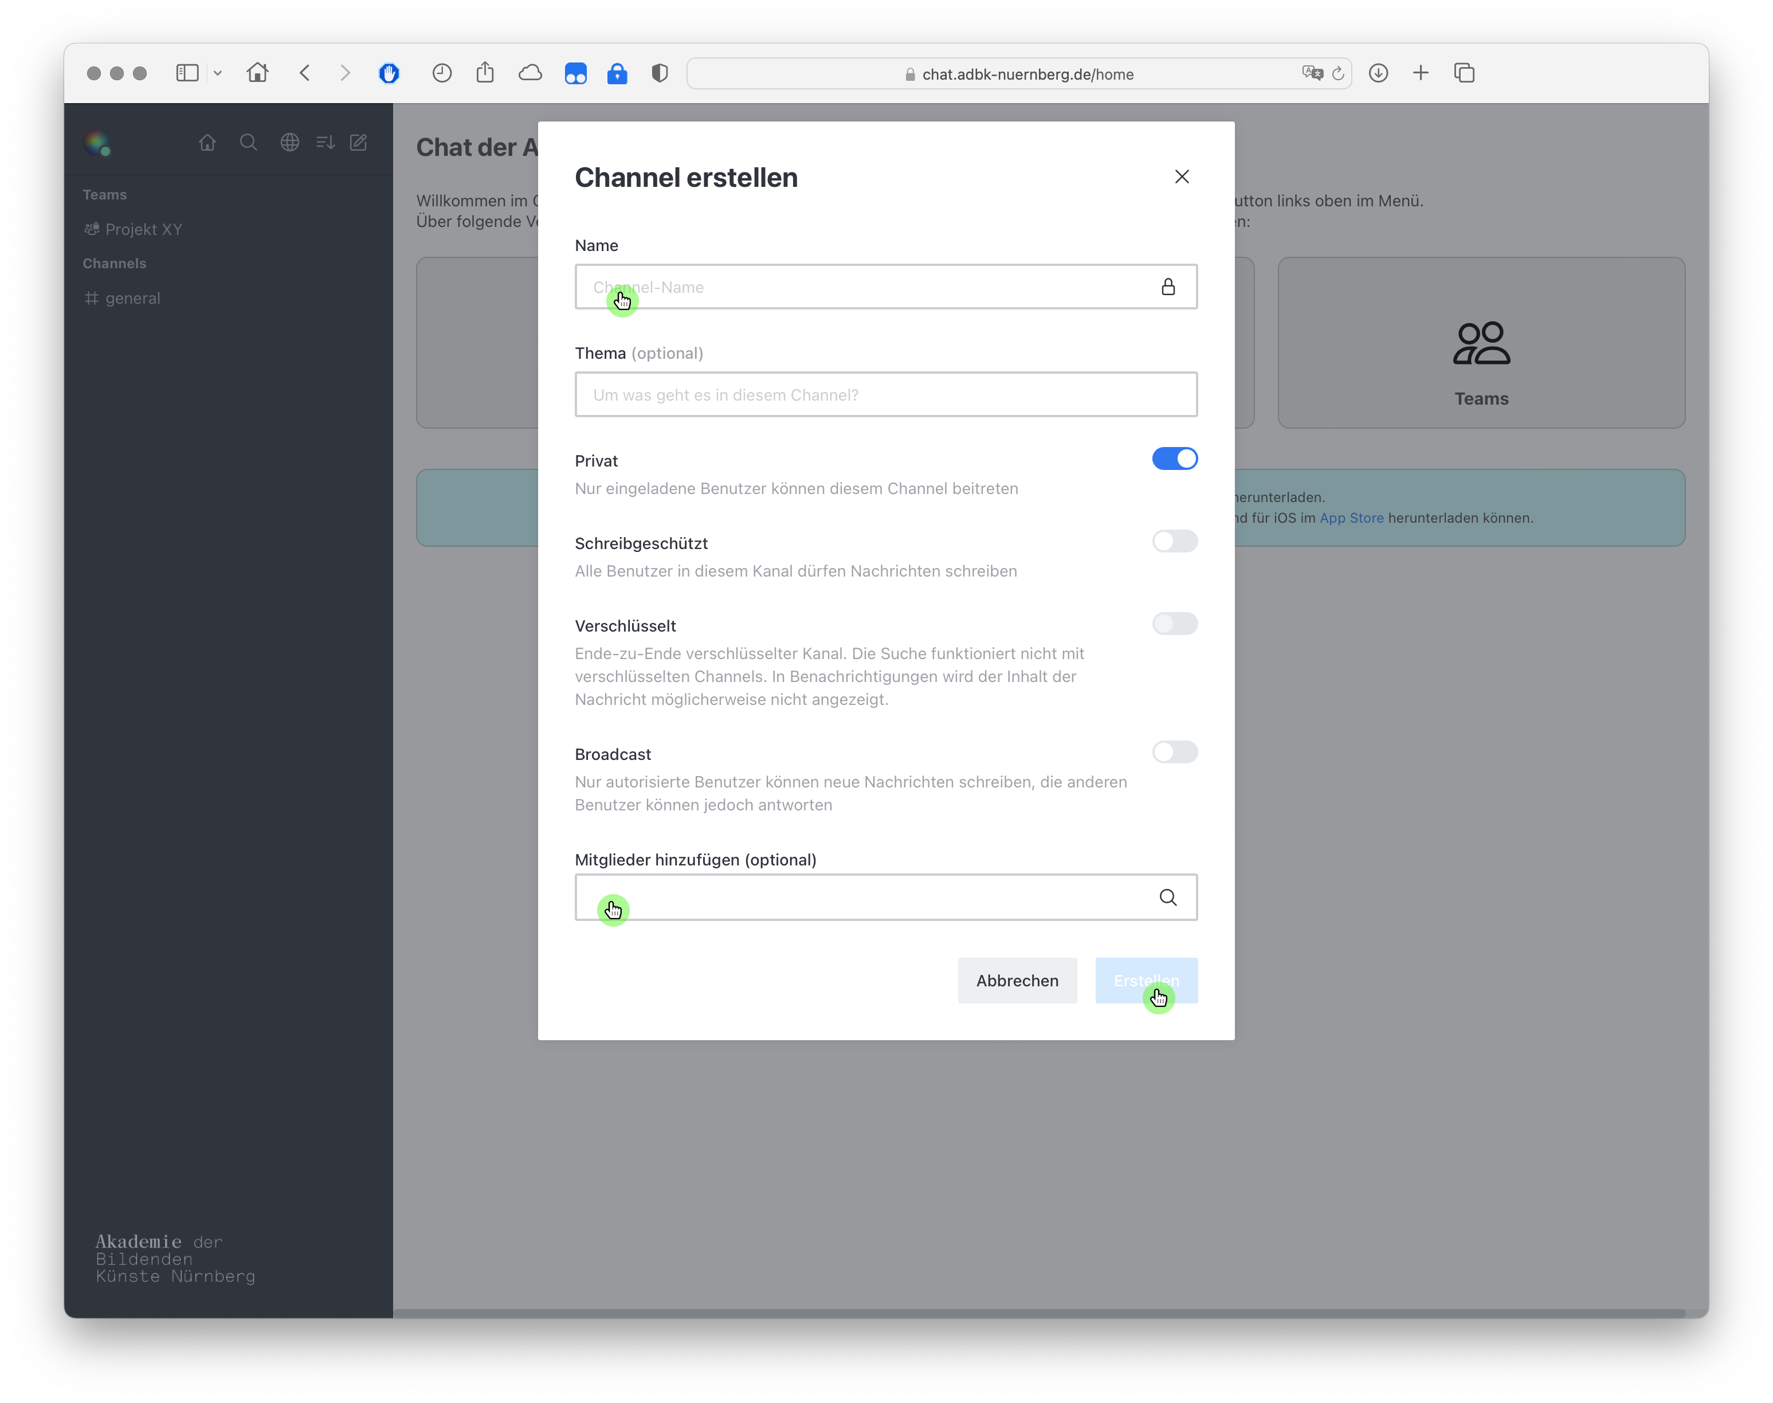Open the blue padlock password extension
The width and height of the screenshot is (1773, 1403).
point(617,73)
